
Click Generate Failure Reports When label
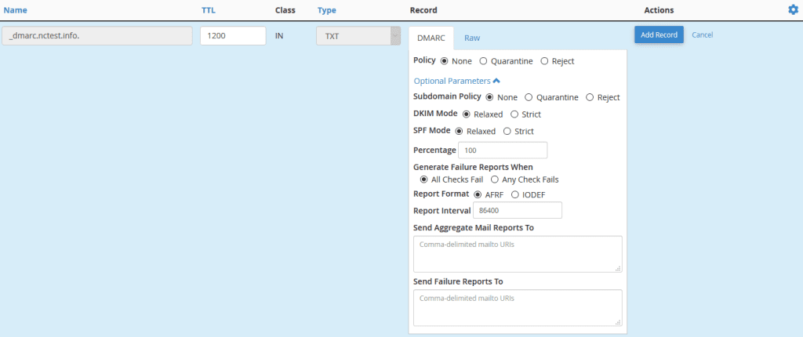point(473,167)
